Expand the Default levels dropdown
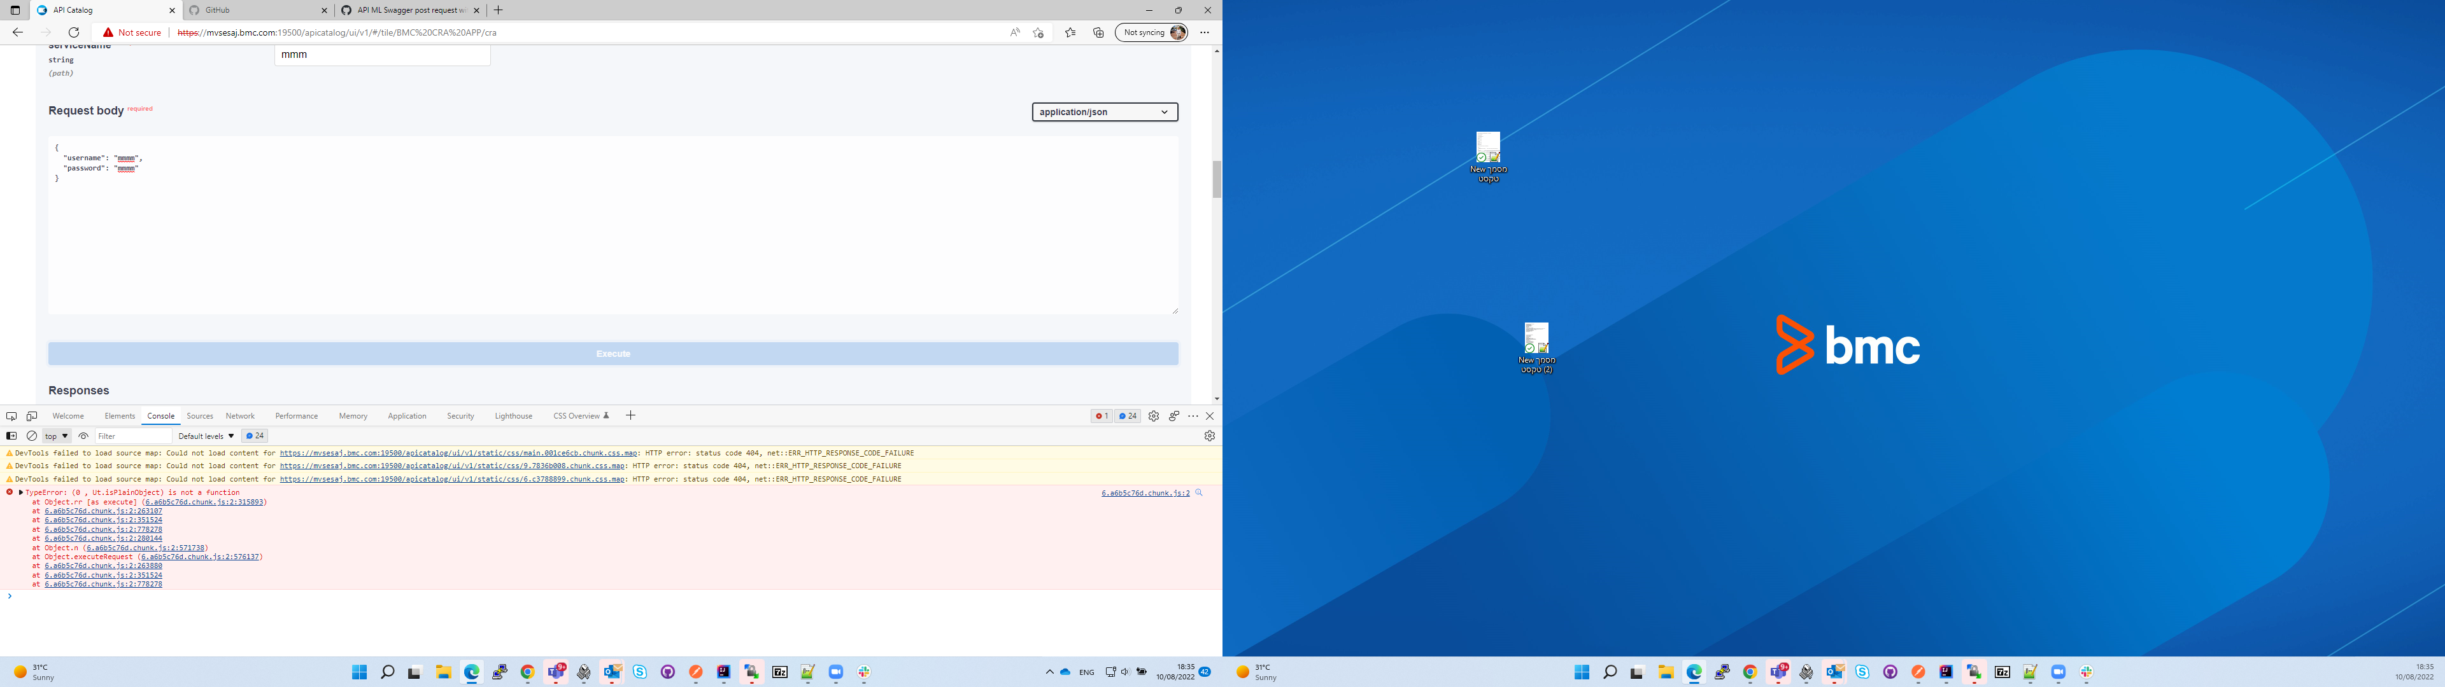This screenshot has height=687, width=2445. coord(206,436)
